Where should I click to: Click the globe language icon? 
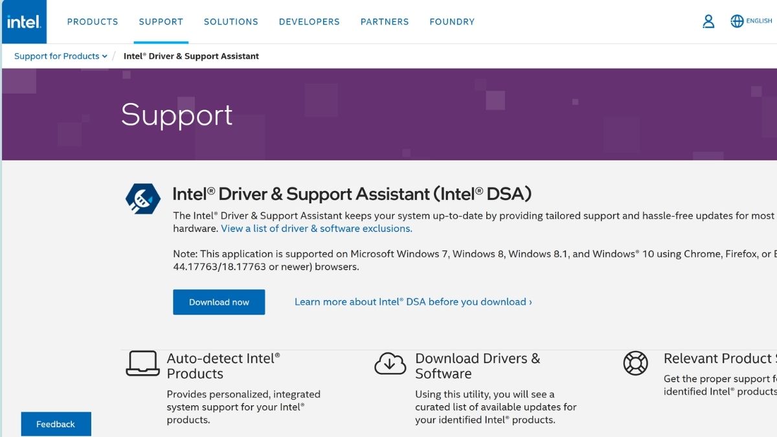click(737, 21)
